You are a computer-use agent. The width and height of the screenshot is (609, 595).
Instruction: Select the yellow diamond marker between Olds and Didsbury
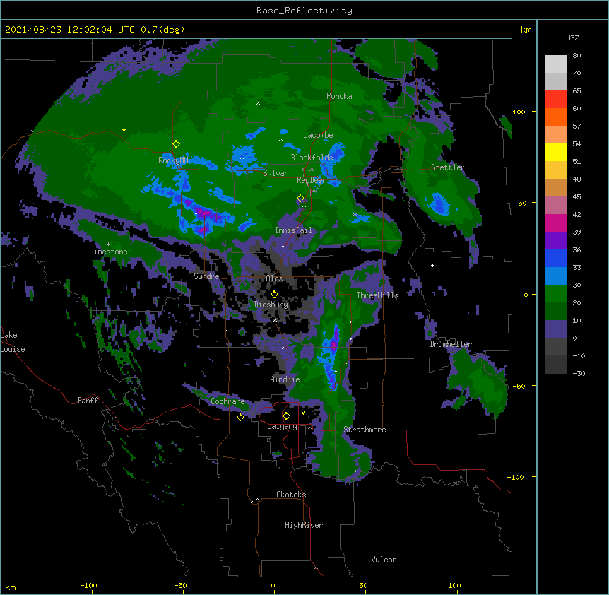tap(274, 295)
